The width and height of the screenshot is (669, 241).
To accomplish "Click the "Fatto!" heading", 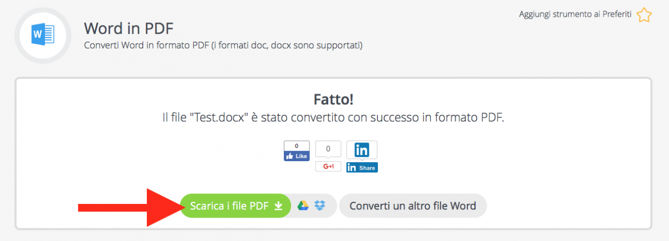I will (x=334, y=99).
